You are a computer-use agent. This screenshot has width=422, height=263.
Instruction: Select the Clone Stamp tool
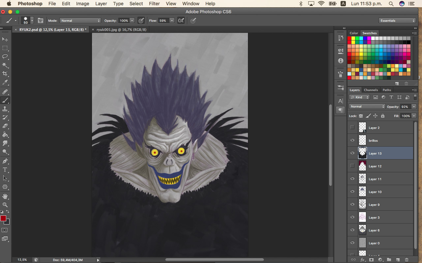coord(5,109)
